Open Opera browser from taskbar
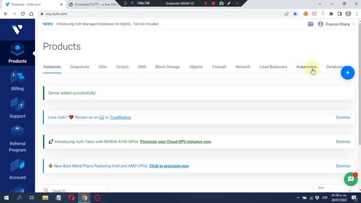Image resolution: width=361 pixels, height=203 pixels. [71, 198]
